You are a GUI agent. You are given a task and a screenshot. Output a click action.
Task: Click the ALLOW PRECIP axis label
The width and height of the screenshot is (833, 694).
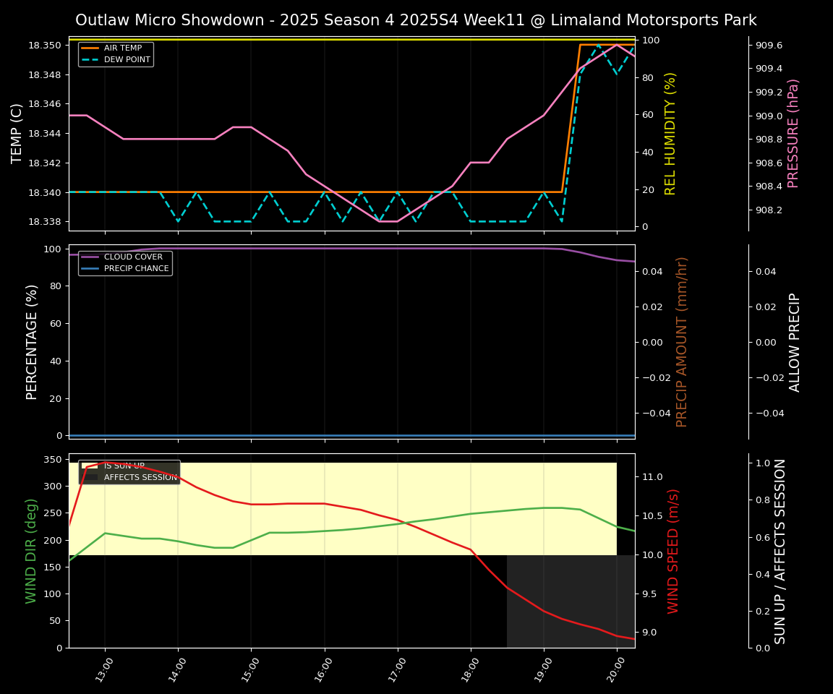click(x=795, y=341)
